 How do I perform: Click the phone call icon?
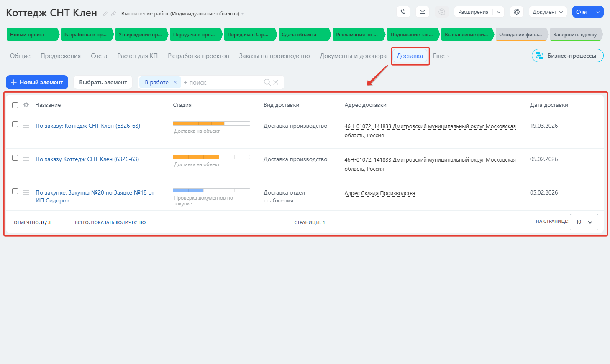click(403, 12)
